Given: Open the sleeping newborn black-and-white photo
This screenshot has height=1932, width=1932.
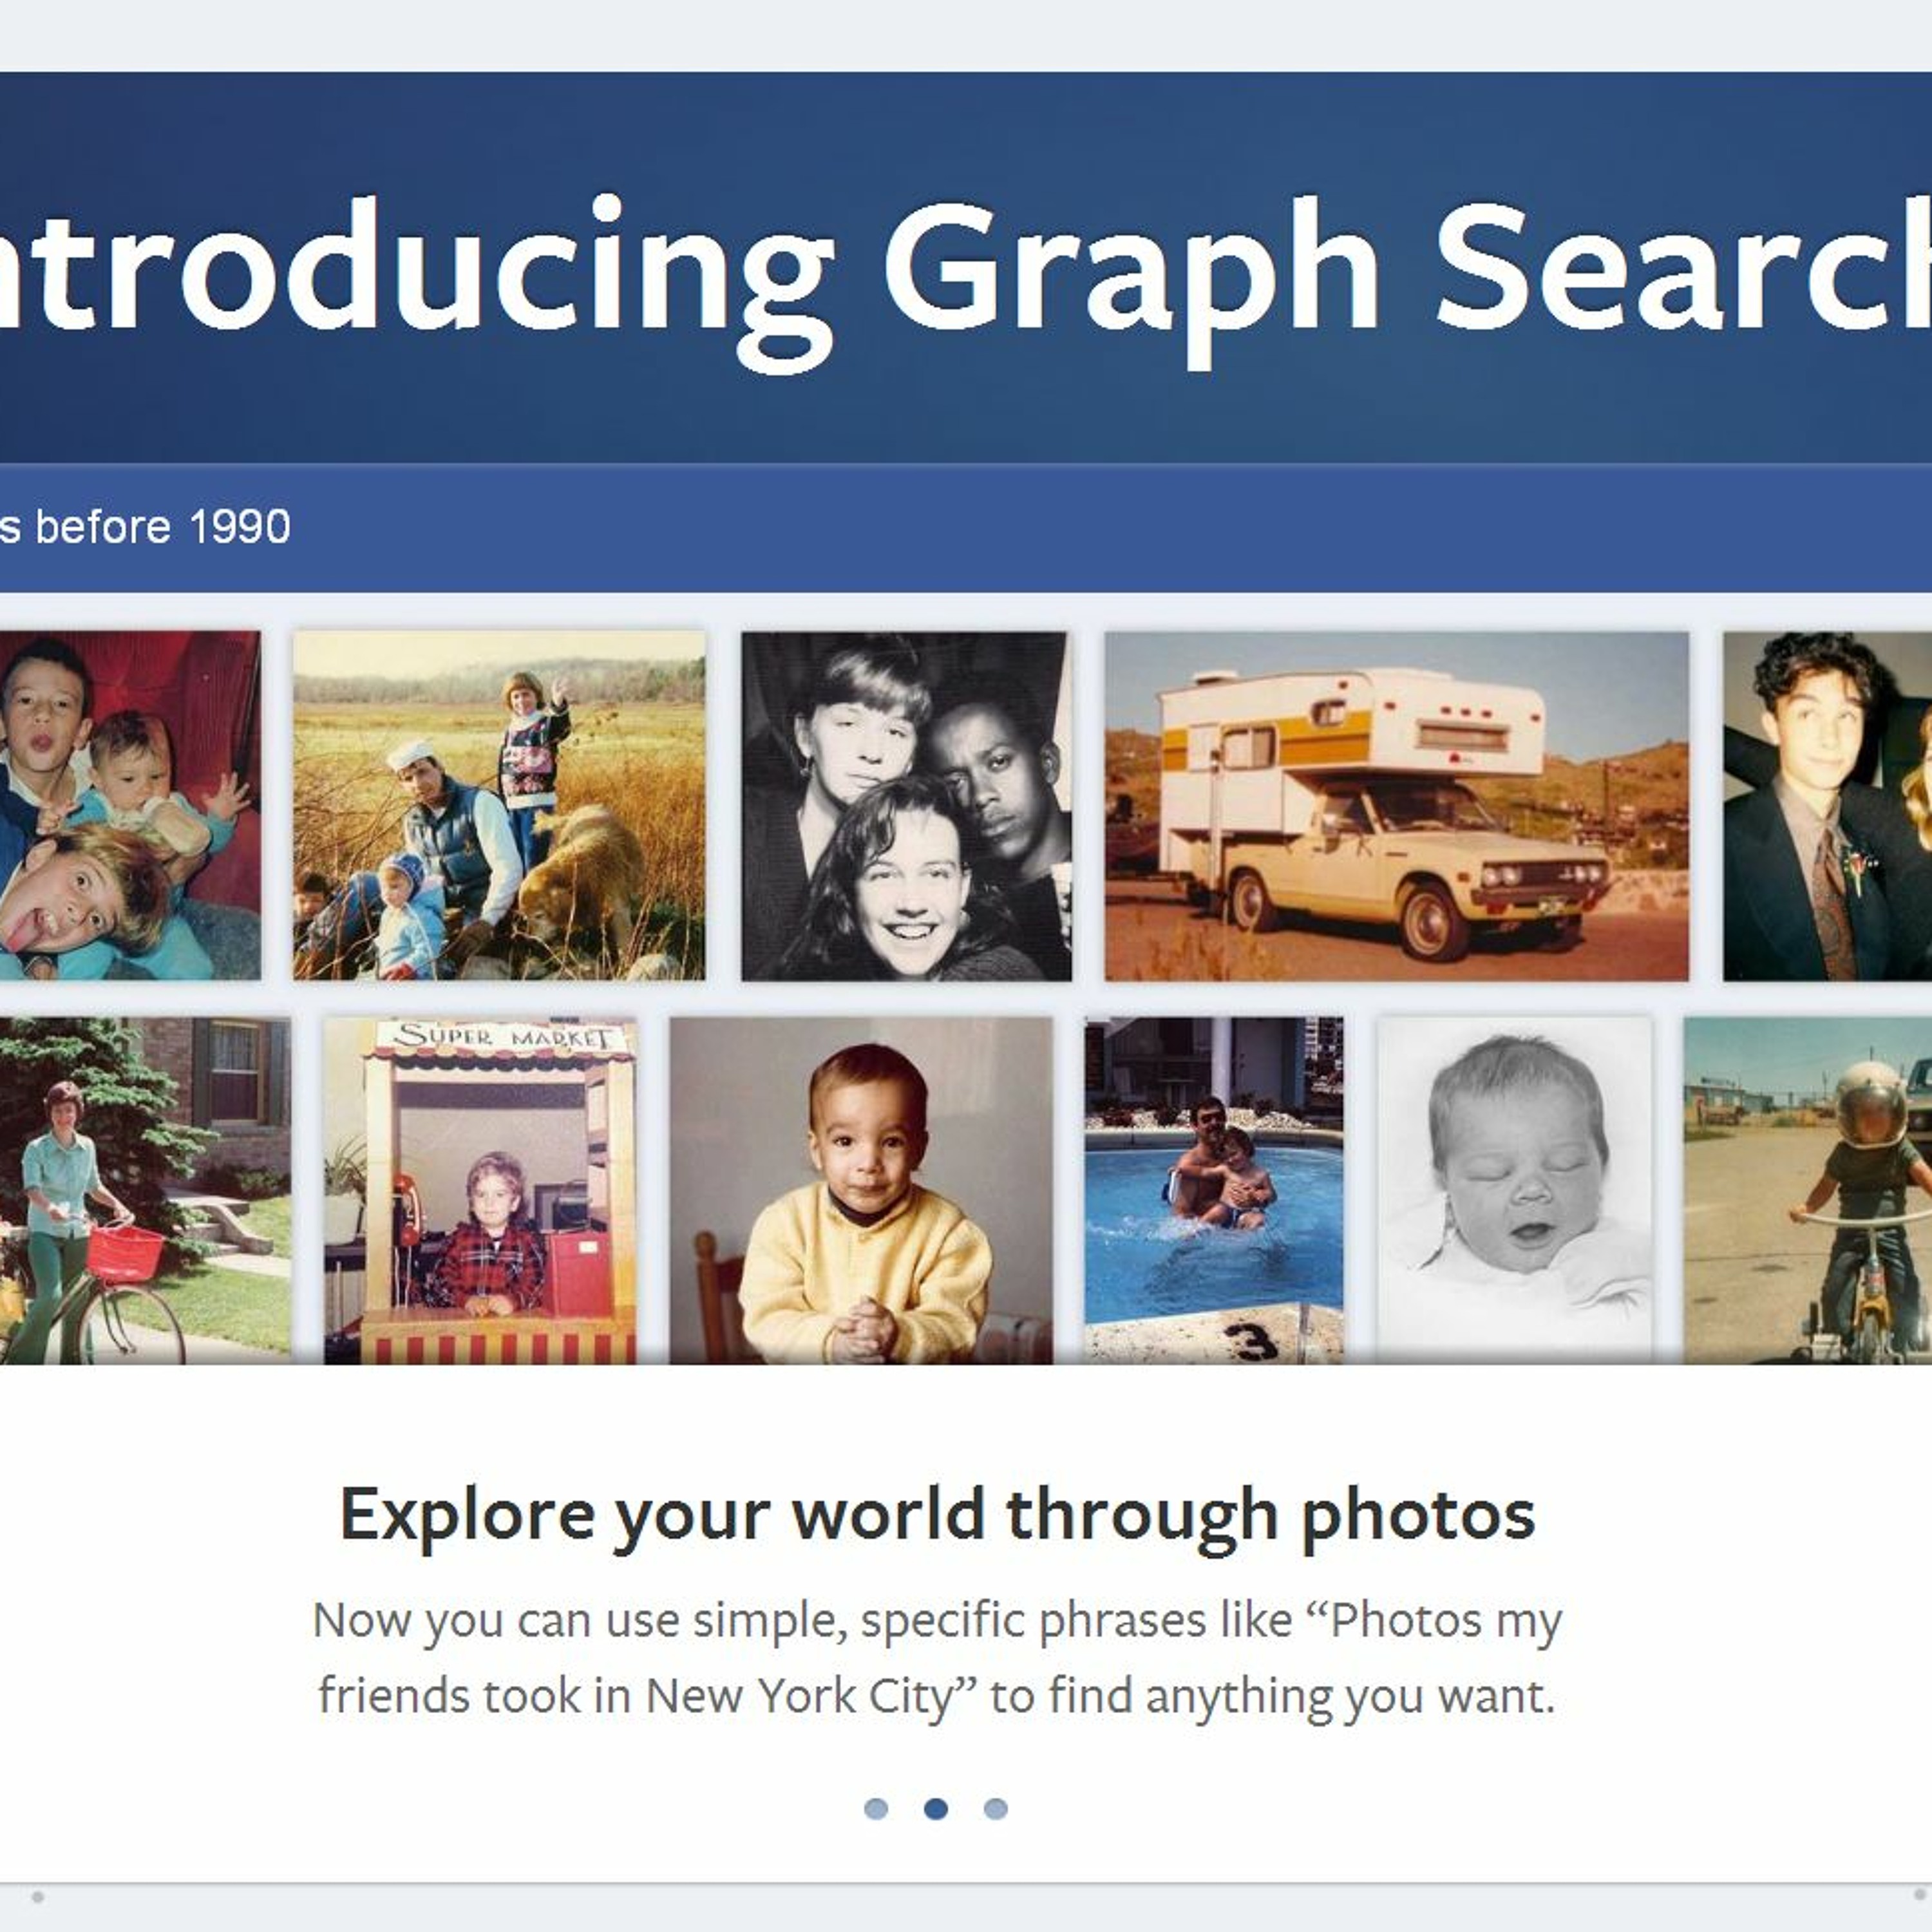Looking at the screenshot, I should click(x=1514, y=1190).
